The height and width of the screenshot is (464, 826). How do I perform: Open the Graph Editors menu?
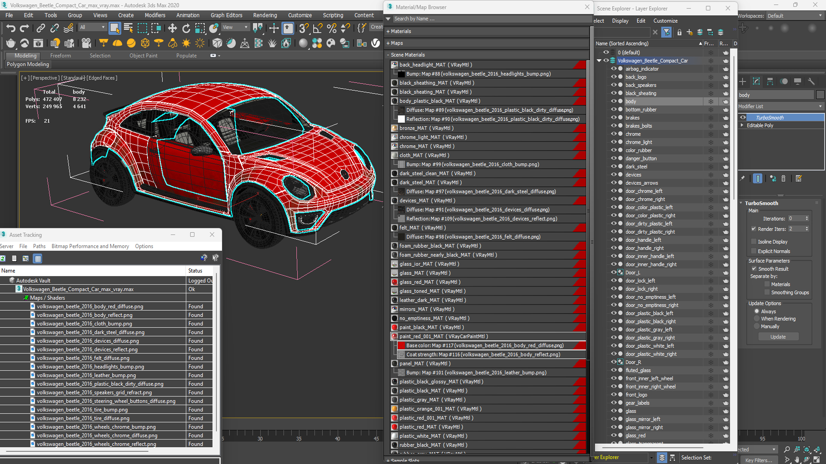[226, 15]
